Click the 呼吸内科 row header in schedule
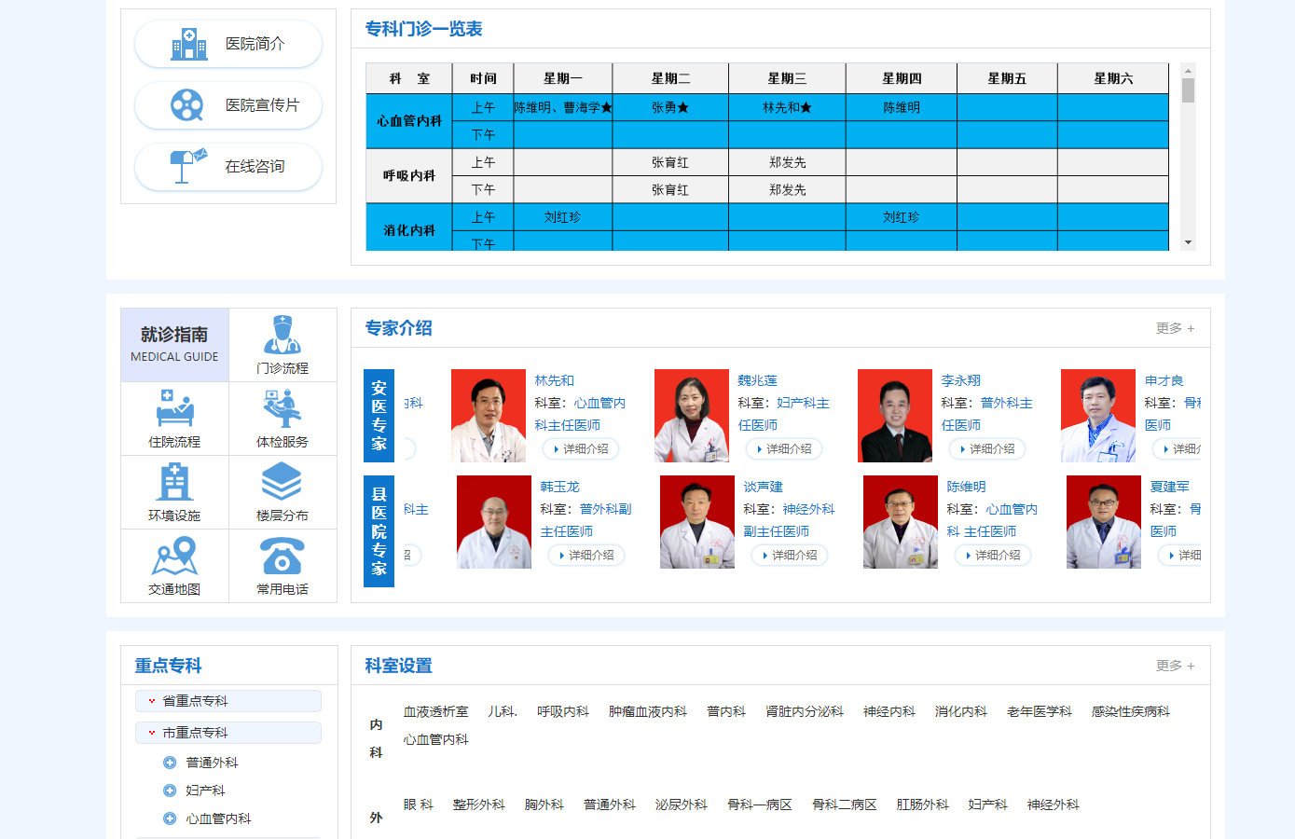 click(409, 175)
